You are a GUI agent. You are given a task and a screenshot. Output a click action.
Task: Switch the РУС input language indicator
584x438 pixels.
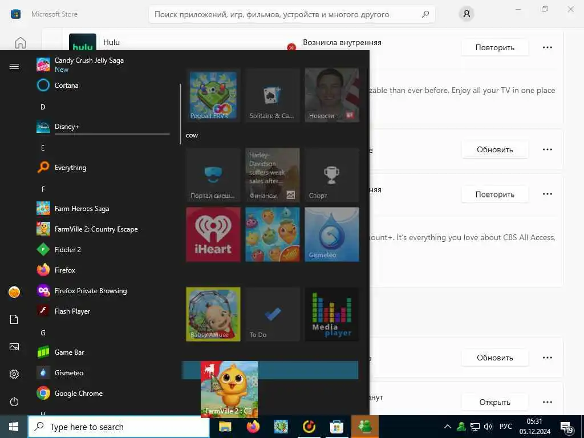pyautogui.click(x=505, y=427)
